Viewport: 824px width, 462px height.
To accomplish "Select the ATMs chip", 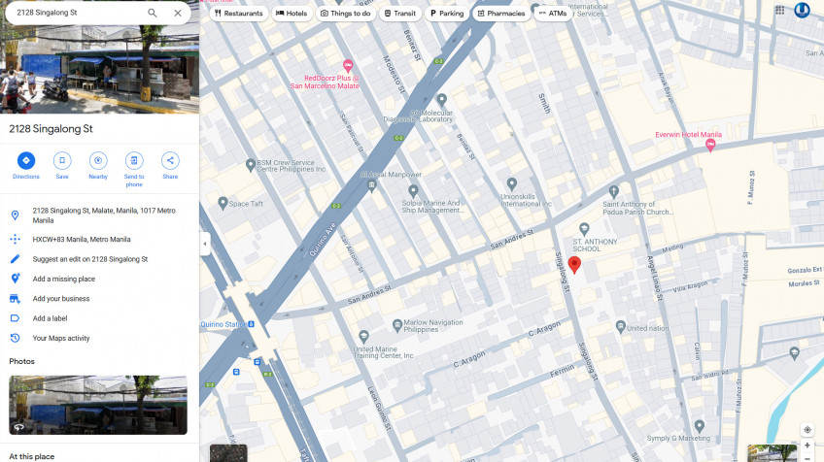I will click(553, 14).
